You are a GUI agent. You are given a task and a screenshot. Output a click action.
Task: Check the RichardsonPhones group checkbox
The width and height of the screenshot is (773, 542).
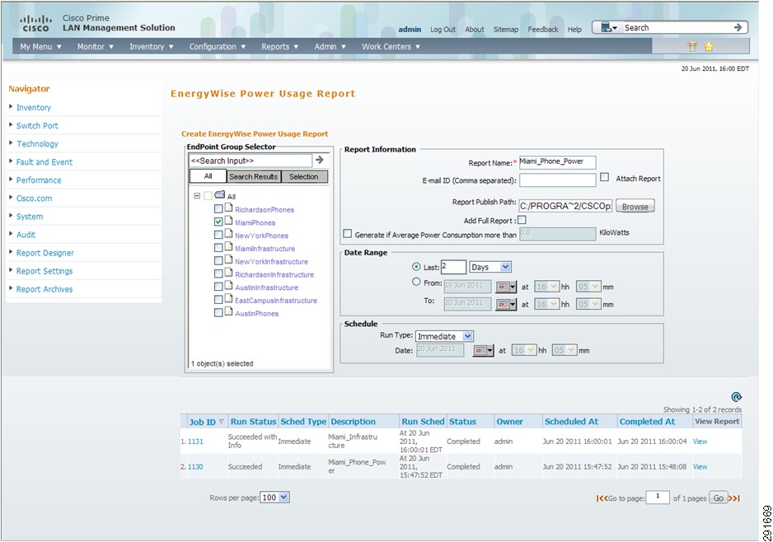[218, 209]
